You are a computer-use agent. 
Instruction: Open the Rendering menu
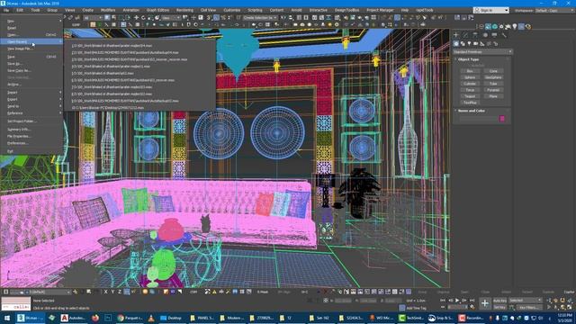184,10
